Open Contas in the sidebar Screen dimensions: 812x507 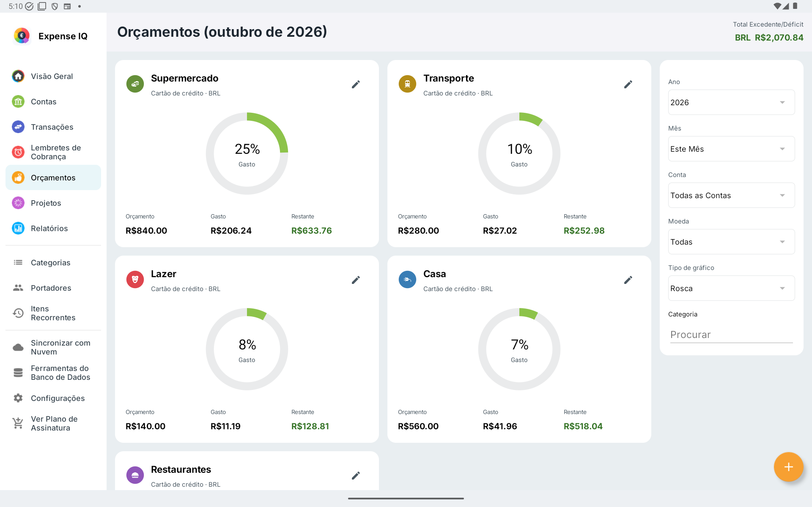click(x=53, y=101)
